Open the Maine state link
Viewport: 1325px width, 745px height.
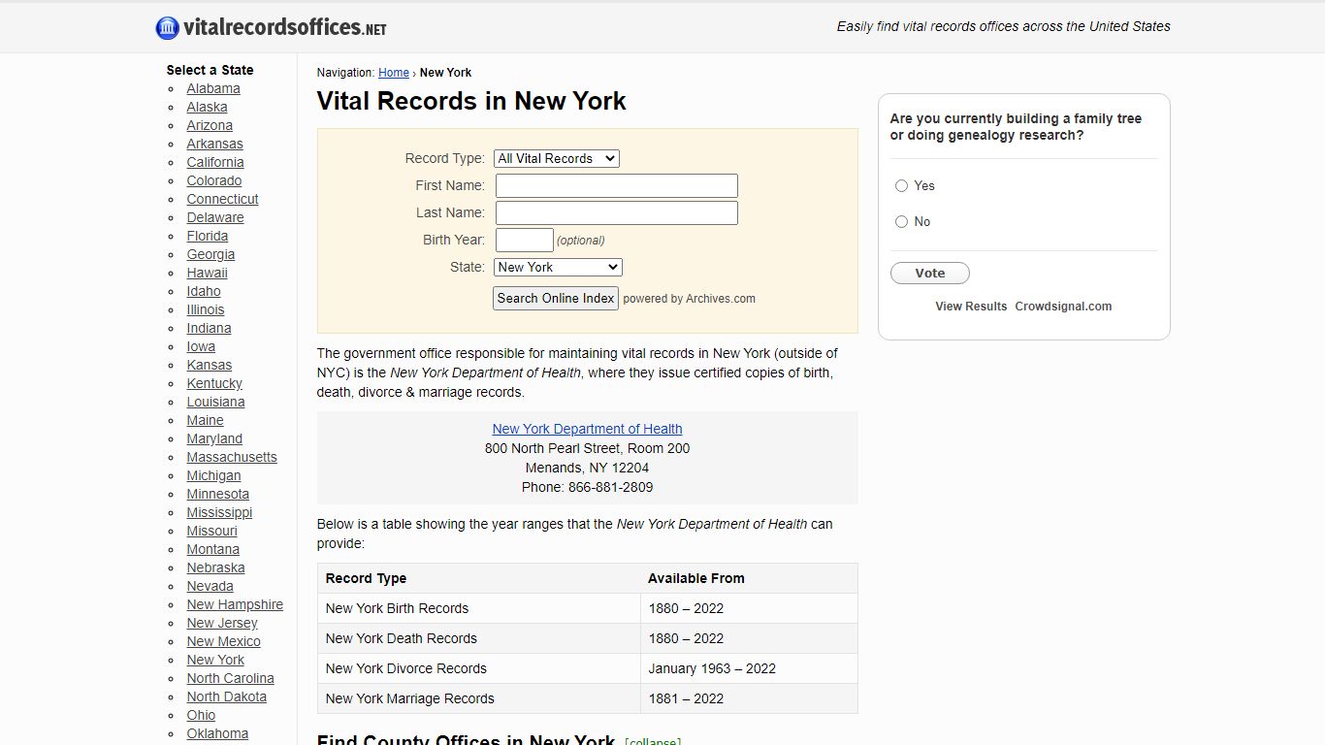click(x=205, y=420)
